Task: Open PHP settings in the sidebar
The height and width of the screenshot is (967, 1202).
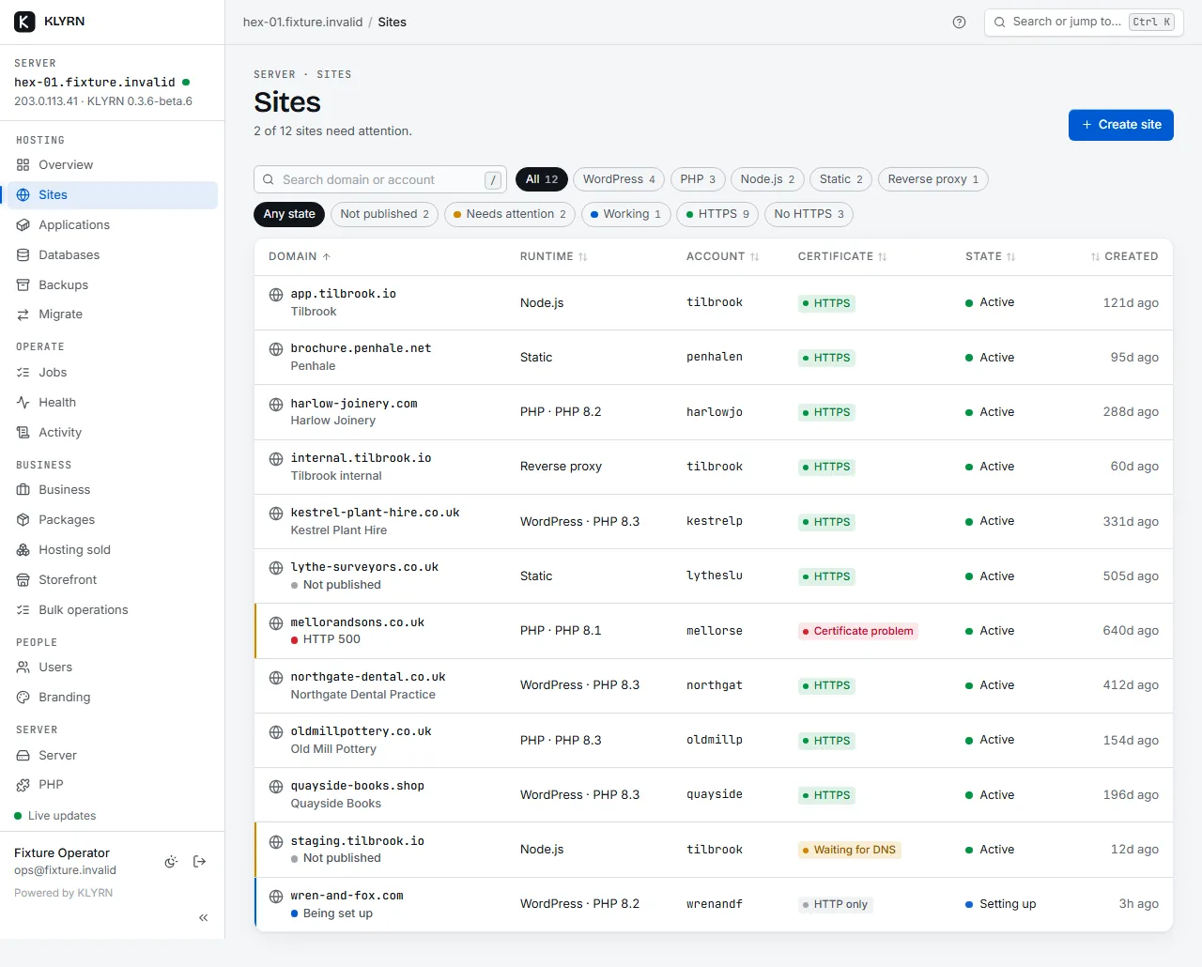Action: tap(113, 785)
